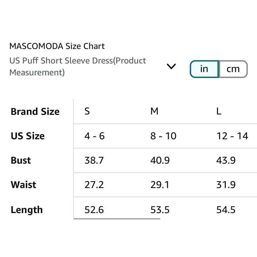257x257 pixels.
Task: Click the 54.5 length measurement
Action: 226,210
